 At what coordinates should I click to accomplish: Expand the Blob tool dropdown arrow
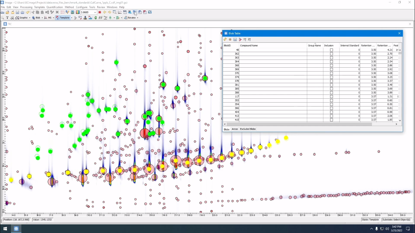(x=42, y=18)
